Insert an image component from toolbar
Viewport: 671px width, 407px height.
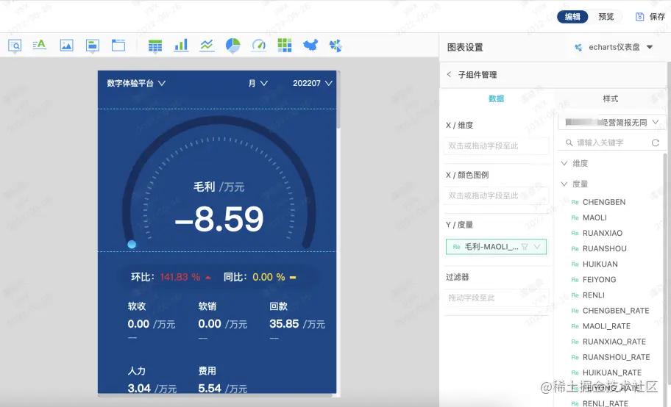(x=66, y=46)
